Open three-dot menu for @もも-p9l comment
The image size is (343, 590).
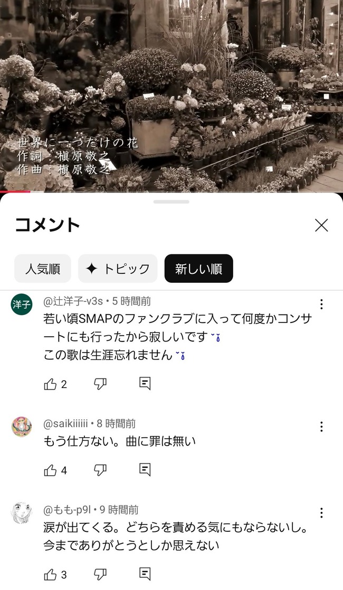[x=321, y=513]
